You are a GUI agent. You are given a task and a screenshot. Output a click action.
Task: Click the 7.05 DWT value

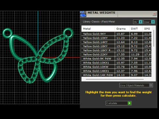coord(134,63)
